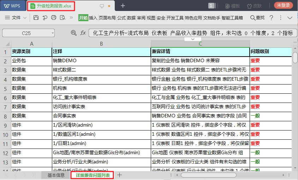Image resolution: width=298 pixels, height=180 pixels.
Task: Select column A header
Action: coord(31,44)
